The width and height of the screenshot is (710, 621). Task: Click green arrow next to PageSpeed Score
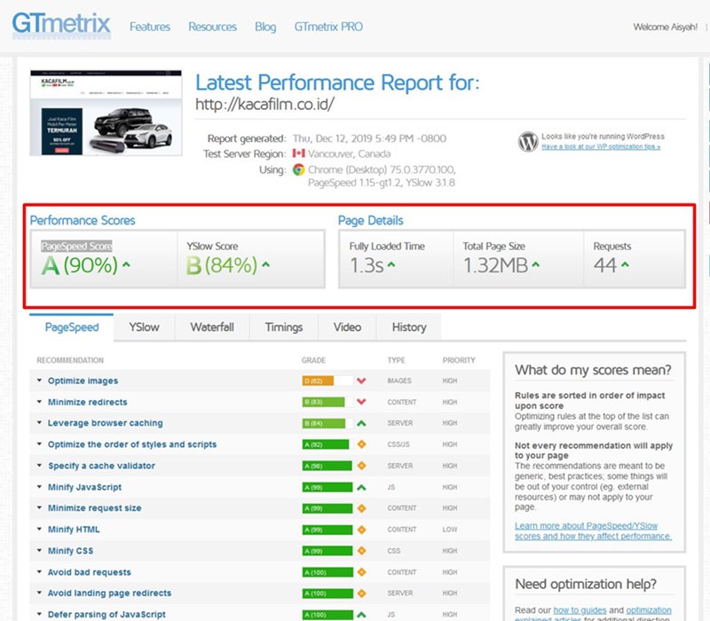pos(126,264)
